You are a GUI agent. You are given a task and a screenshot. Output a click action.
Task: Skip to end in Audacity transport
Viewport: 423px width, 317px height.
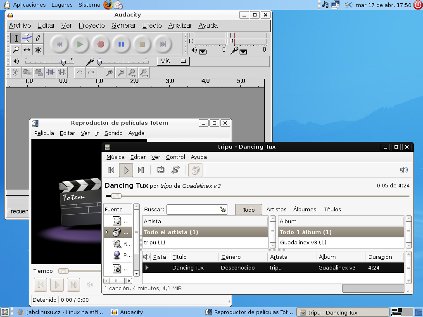point(163,44)
